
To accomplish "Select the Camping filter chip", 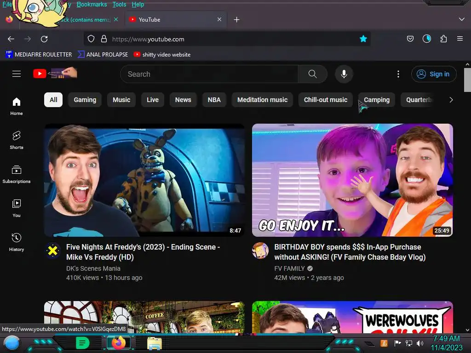I will [377, 100].
